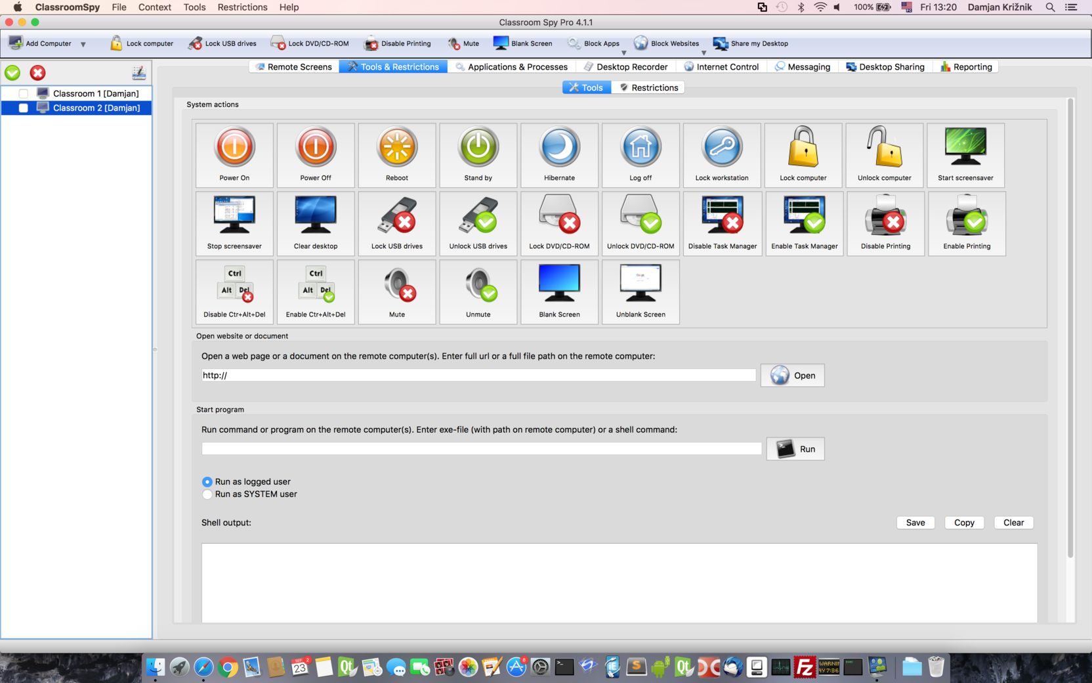
Task: Check the Classroom 1 [Damjan] checkbox
Action: 24,94
